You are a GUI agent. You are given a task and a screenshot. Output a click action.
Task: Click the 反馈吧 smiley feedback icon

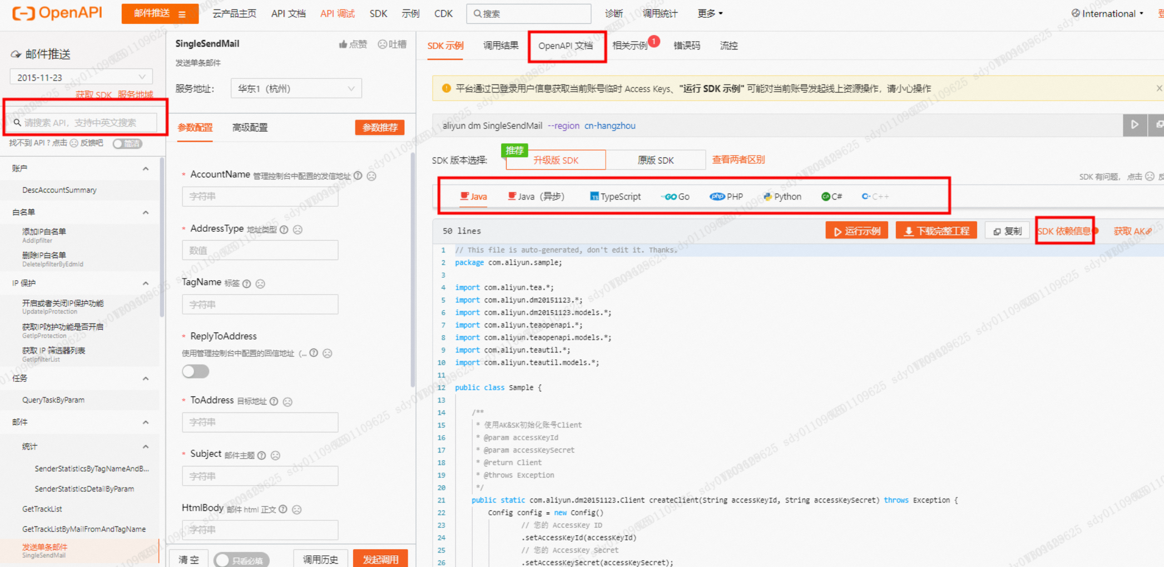click(x=74, y=143)
